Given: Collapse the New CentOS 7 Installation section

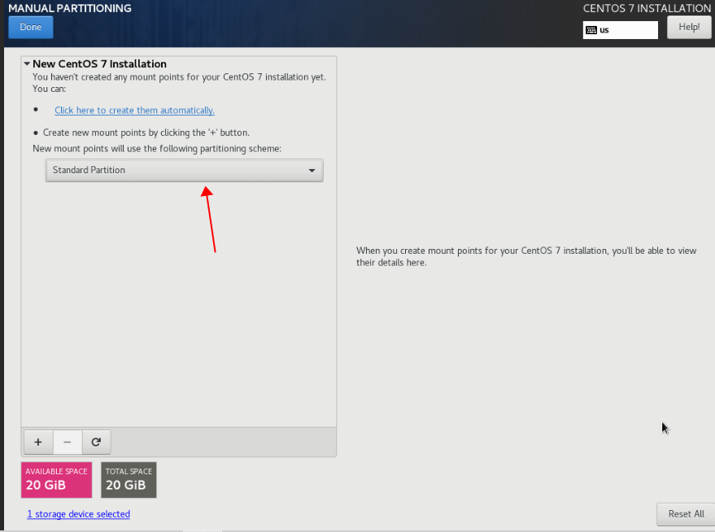Looking at the screenshot, I should [28, 63].
